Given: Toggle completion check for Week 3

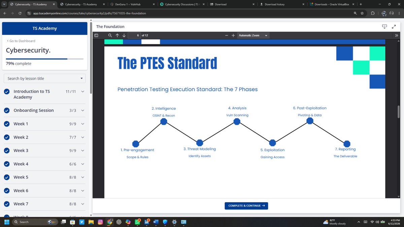Looking at the screenshot, I should (x=6, y=150).
